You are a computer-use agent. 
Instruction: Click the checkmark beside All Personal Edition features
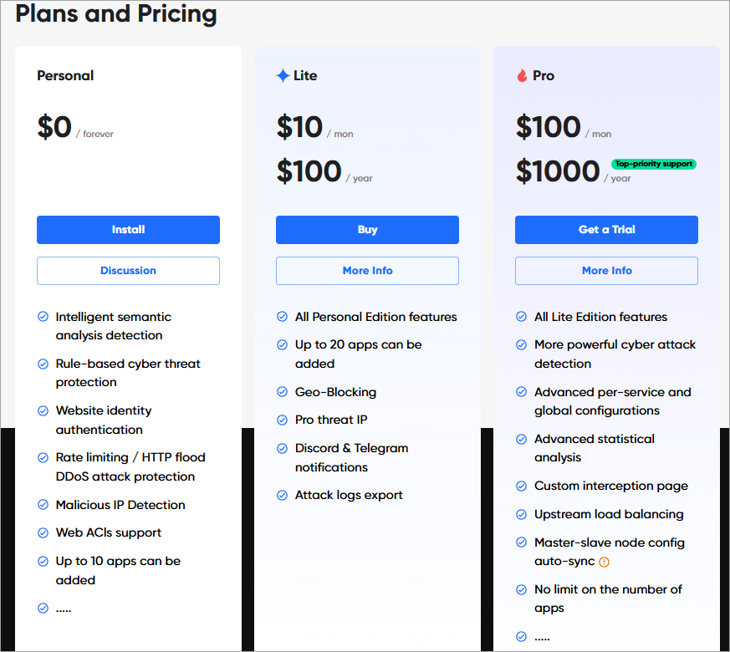(282, 317)
